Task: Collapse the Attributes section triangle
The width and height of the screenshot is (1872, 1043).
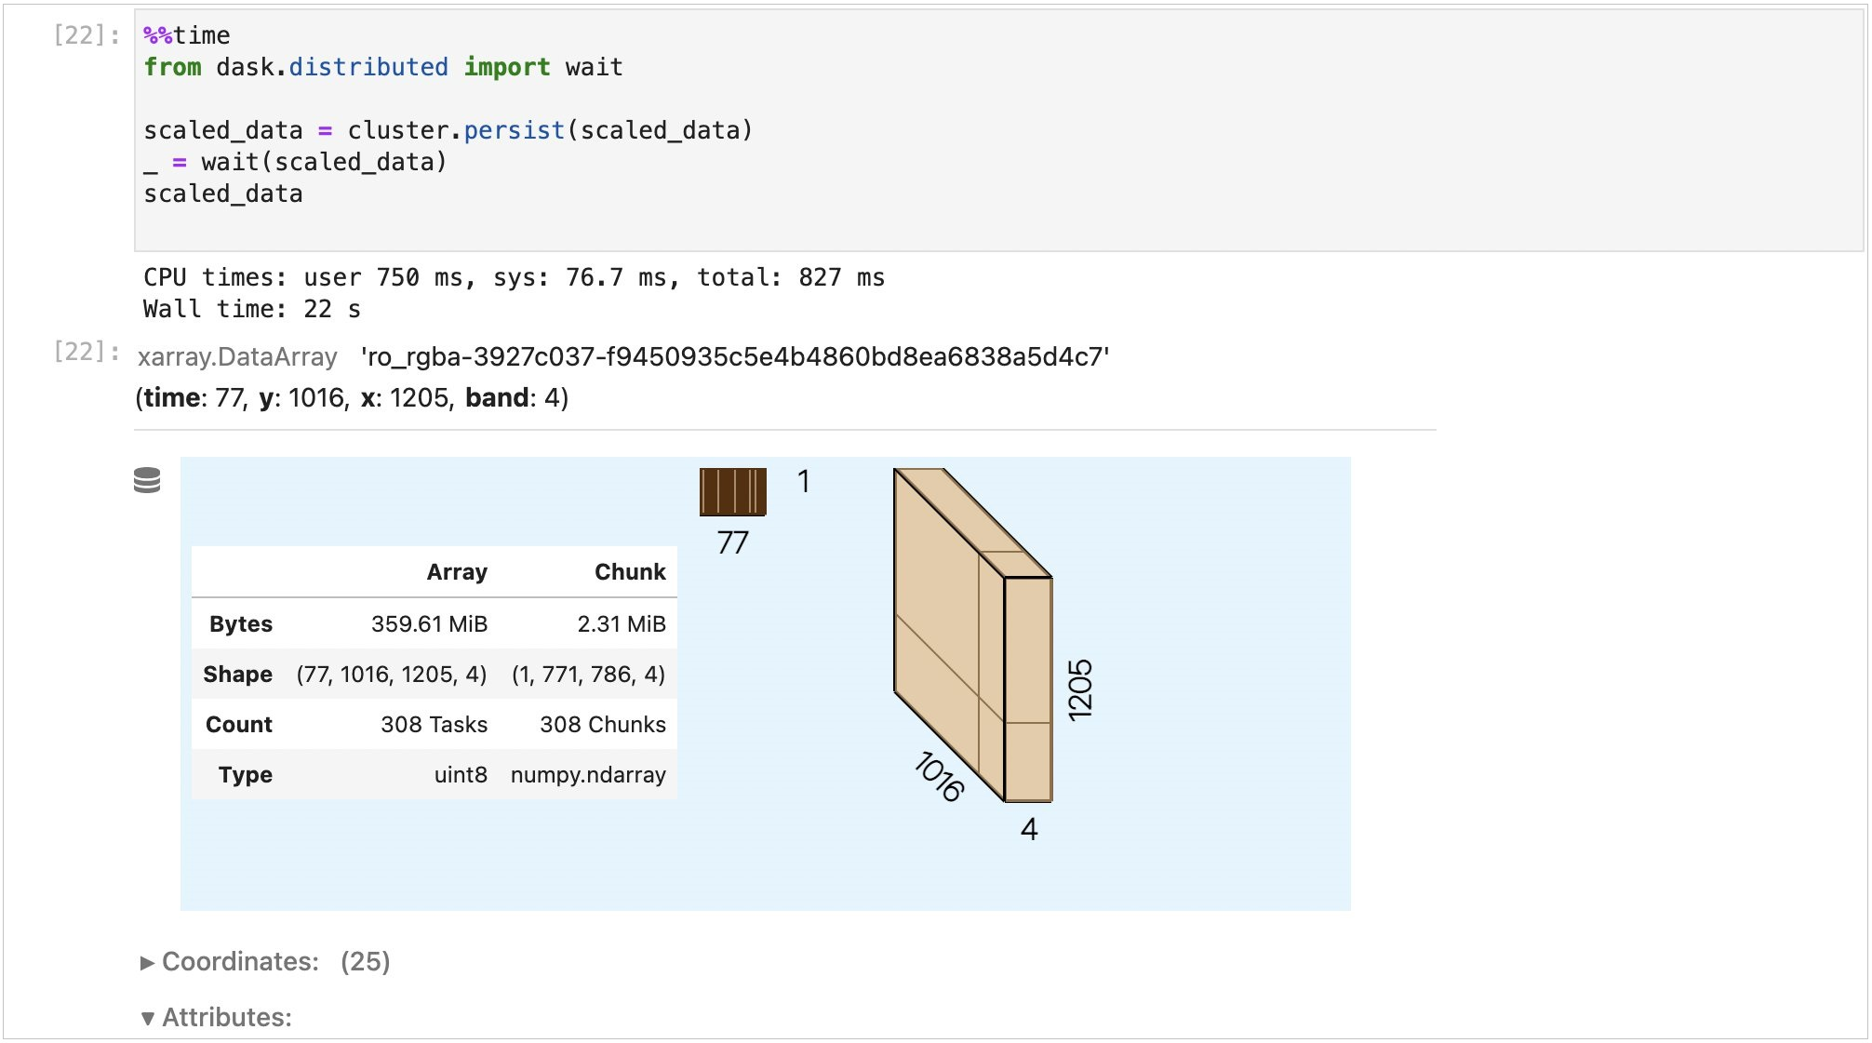Action: [x=147, y=1018]
